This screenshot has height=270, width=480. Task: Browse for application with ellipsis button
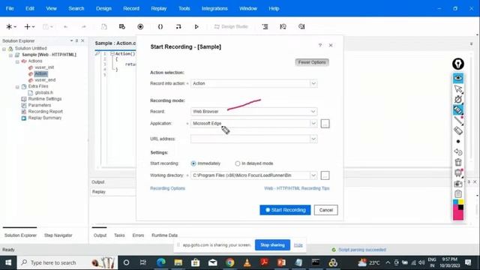pyautogui.click(x=325, y=124)
